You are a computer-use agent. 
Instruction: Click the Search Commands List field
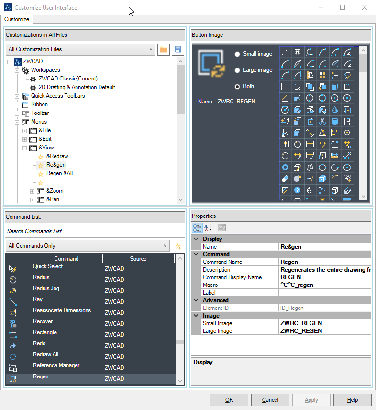pos(95,231)
